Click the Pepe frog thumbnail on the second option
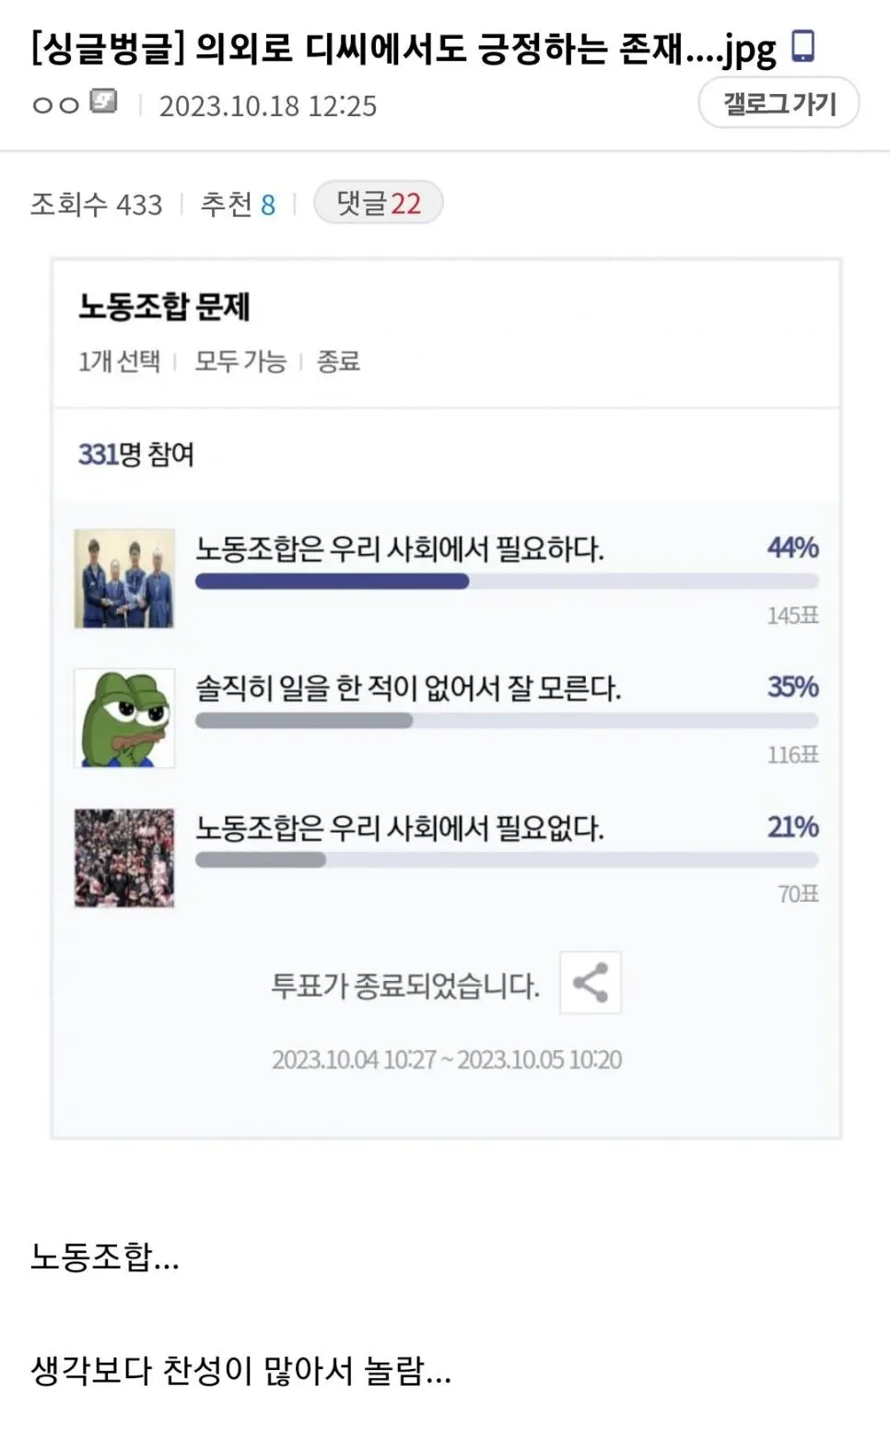Image resolution: width=890 pixels, height=1440 pixels. (x=124, y=718)
